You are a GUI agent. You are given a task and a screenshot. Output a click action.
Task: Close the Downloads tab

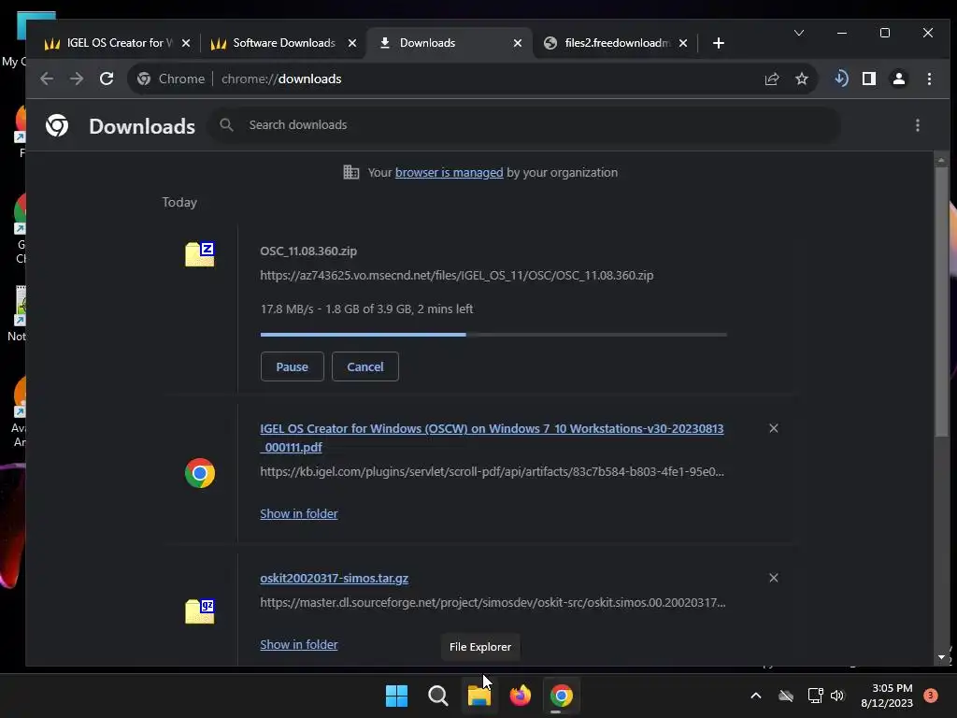(518, 43)
